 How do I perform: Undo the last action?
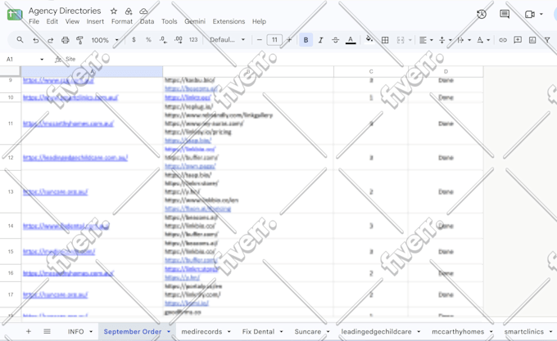click(35, 40)
